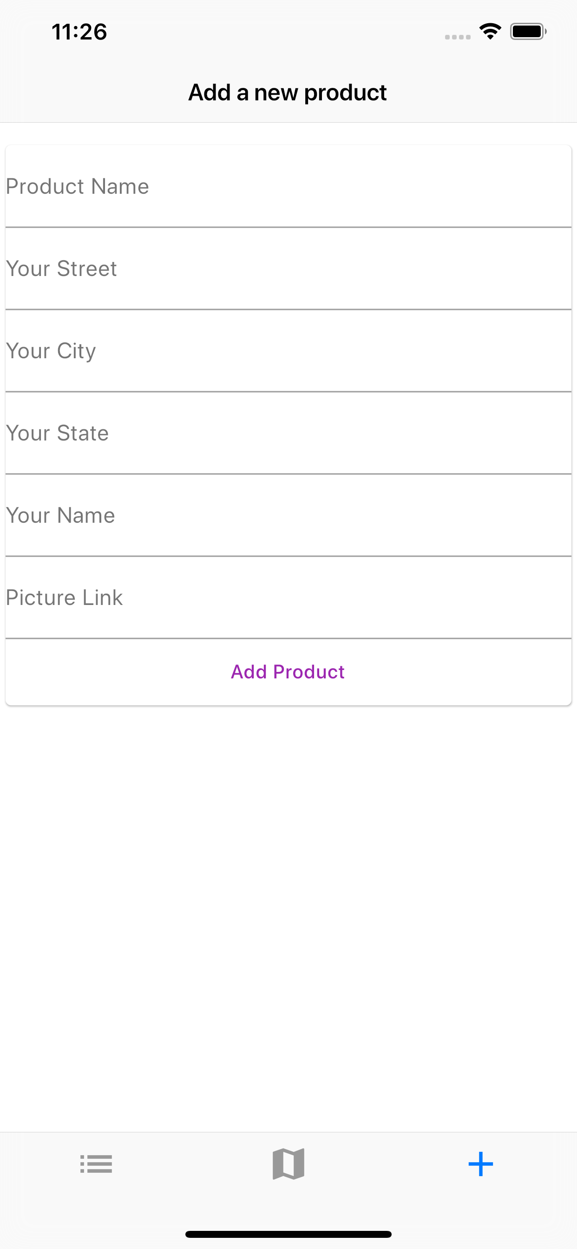
Task: Tap the battery indicator icon
Action: (x=528, y=32)
